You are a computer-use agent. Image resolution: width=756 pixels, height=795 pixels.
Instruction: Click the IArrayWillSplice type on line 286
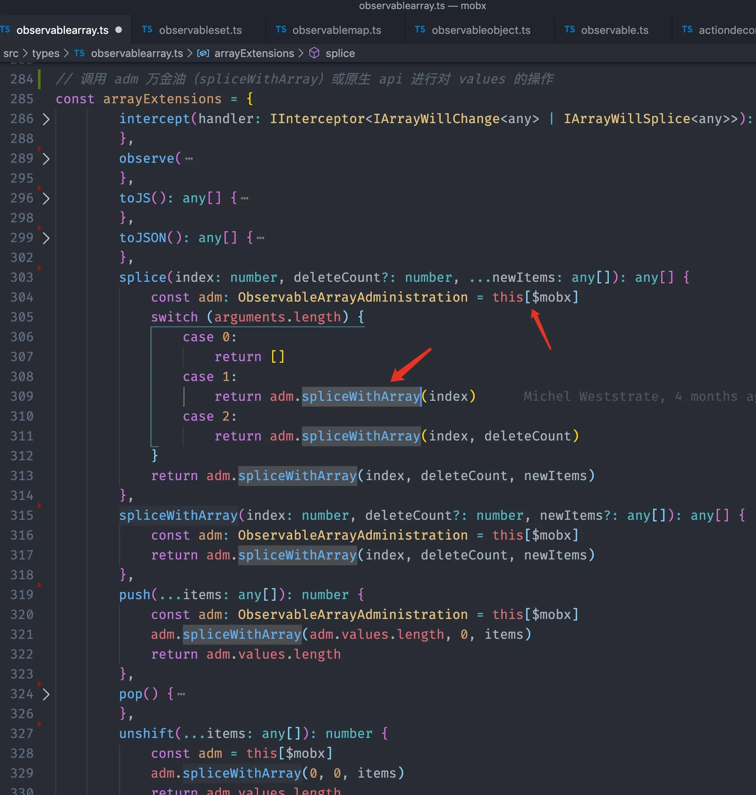point(627,119)
